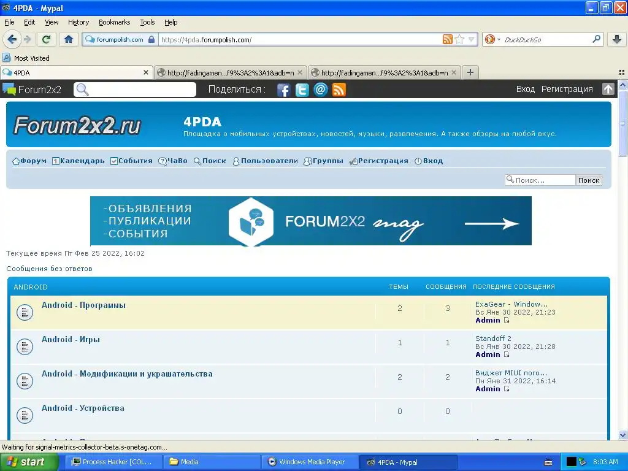628x471 pixels.
Task: Click the Windows start button
Action: click(29, 462)
